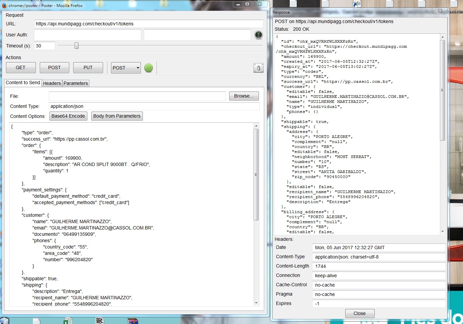The width and height of the screenshot is (463, 324).
Task: Click the "area_code": "48" line
Action: point(63,253)
